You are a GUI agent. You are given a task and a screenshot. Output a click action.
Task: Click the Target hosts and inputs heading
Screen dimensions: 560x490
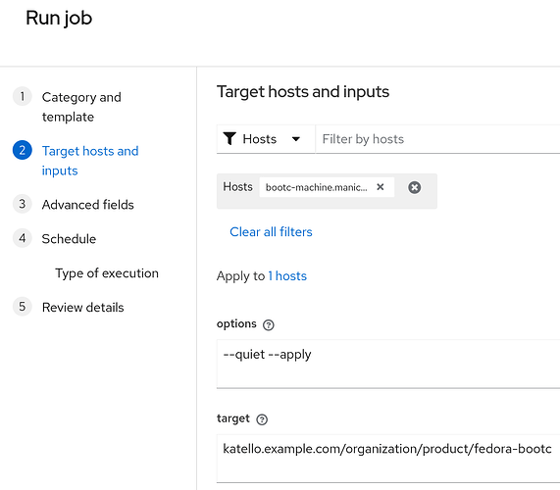click(303, 92)
